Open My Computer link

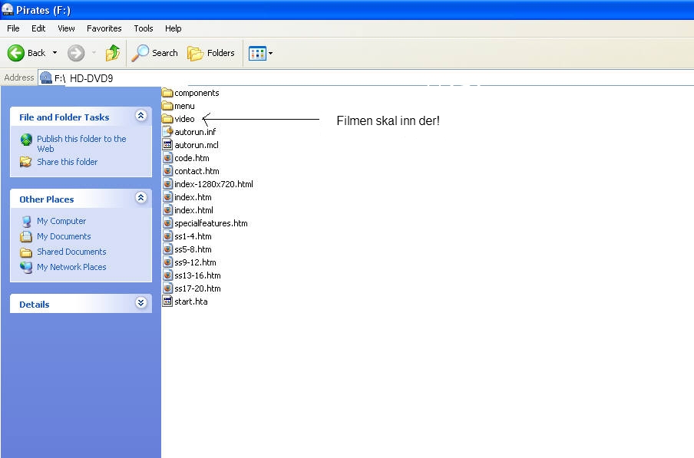(x=61, y=221)
